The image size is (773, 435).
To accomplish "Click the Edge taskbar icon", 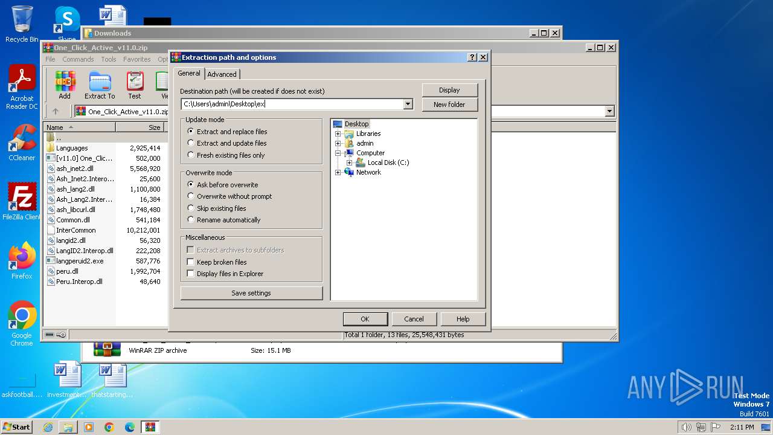I will [130, 427].
